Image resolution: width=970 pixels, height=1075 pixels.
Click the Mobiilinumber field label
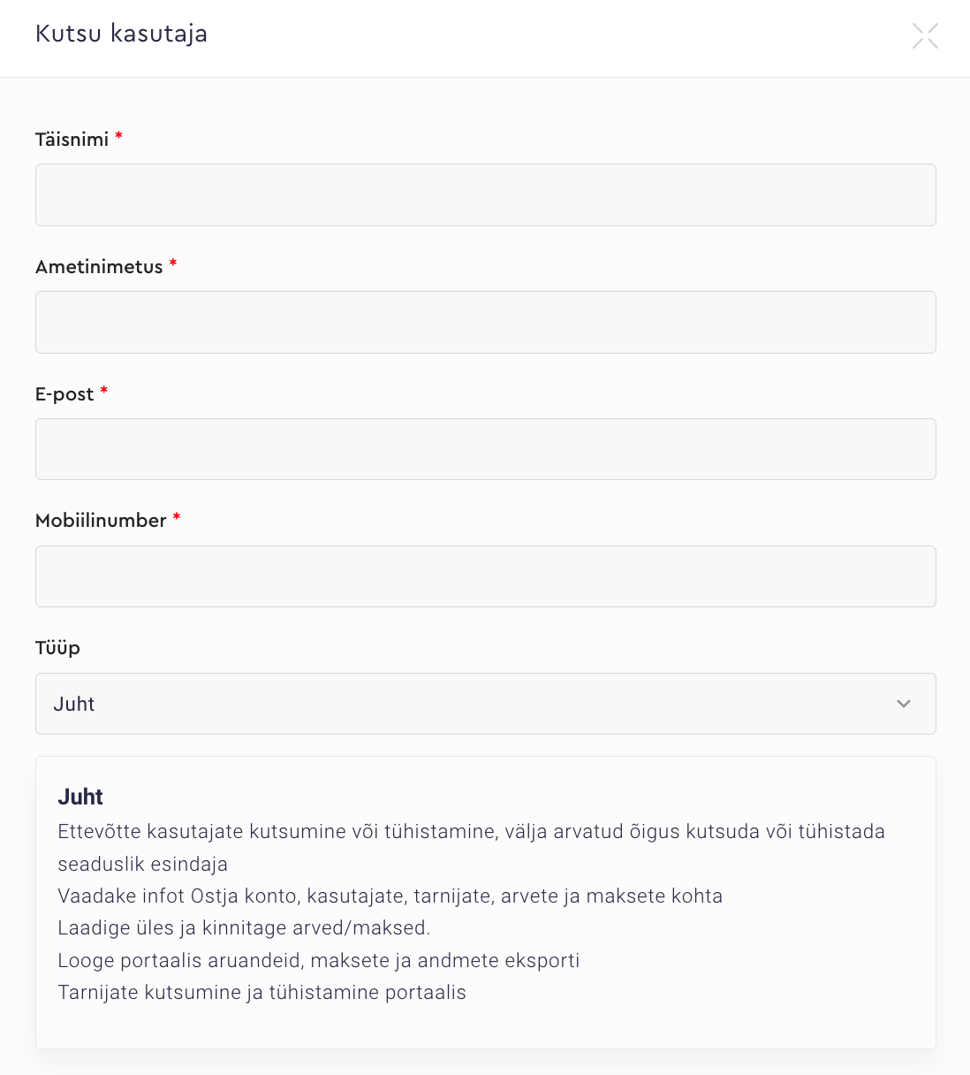coord(101,521)
